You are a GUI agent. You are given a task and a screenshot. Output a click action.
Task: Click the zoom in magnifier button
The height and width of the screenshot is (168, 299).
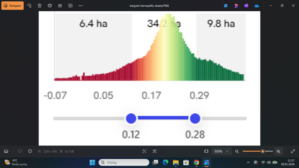(278, 151)
